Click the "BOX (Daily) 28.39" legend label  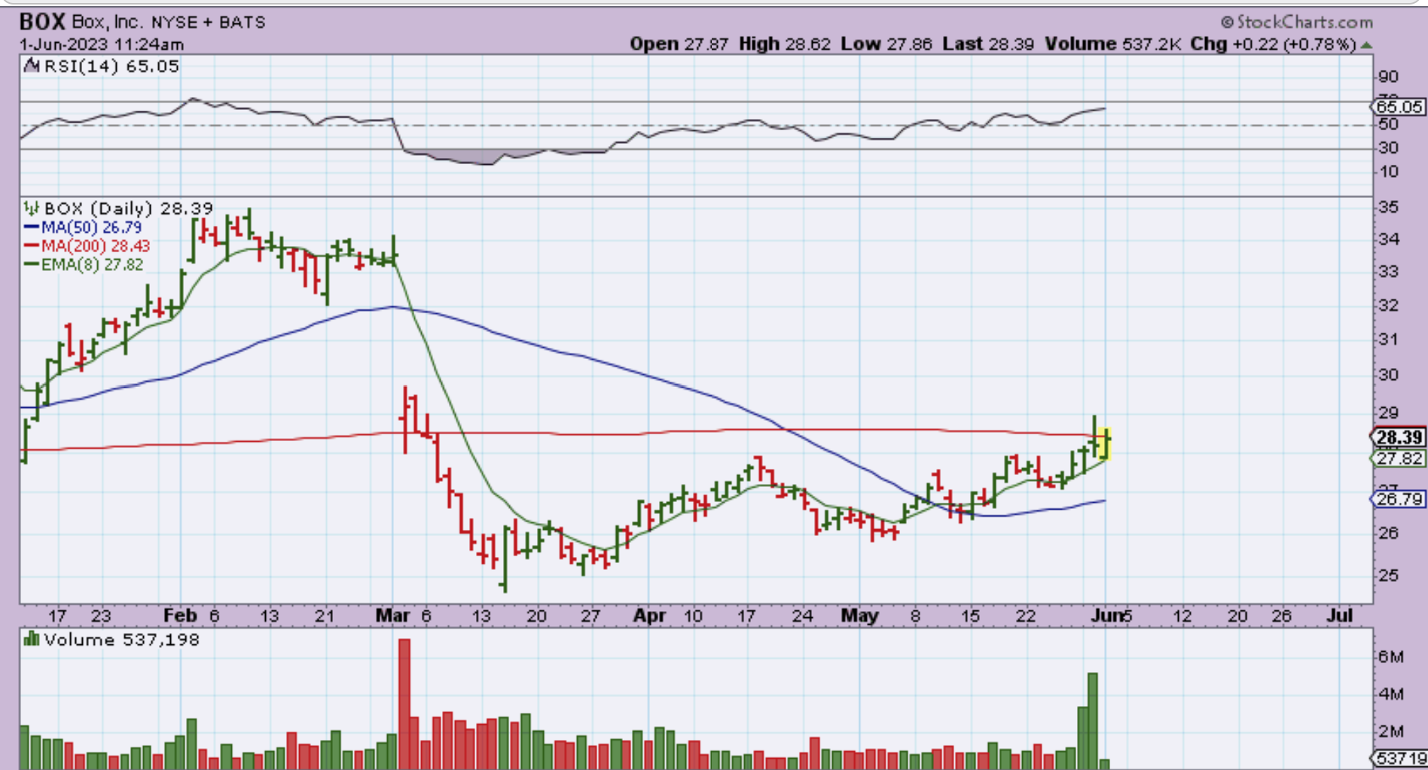[x=128, y=208]
